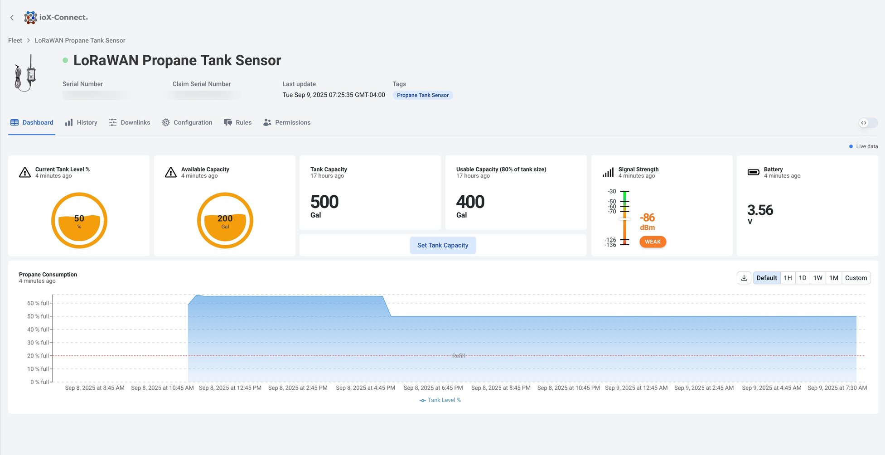
Task: Select the 1W time range toggle
Action: (817, 277)
